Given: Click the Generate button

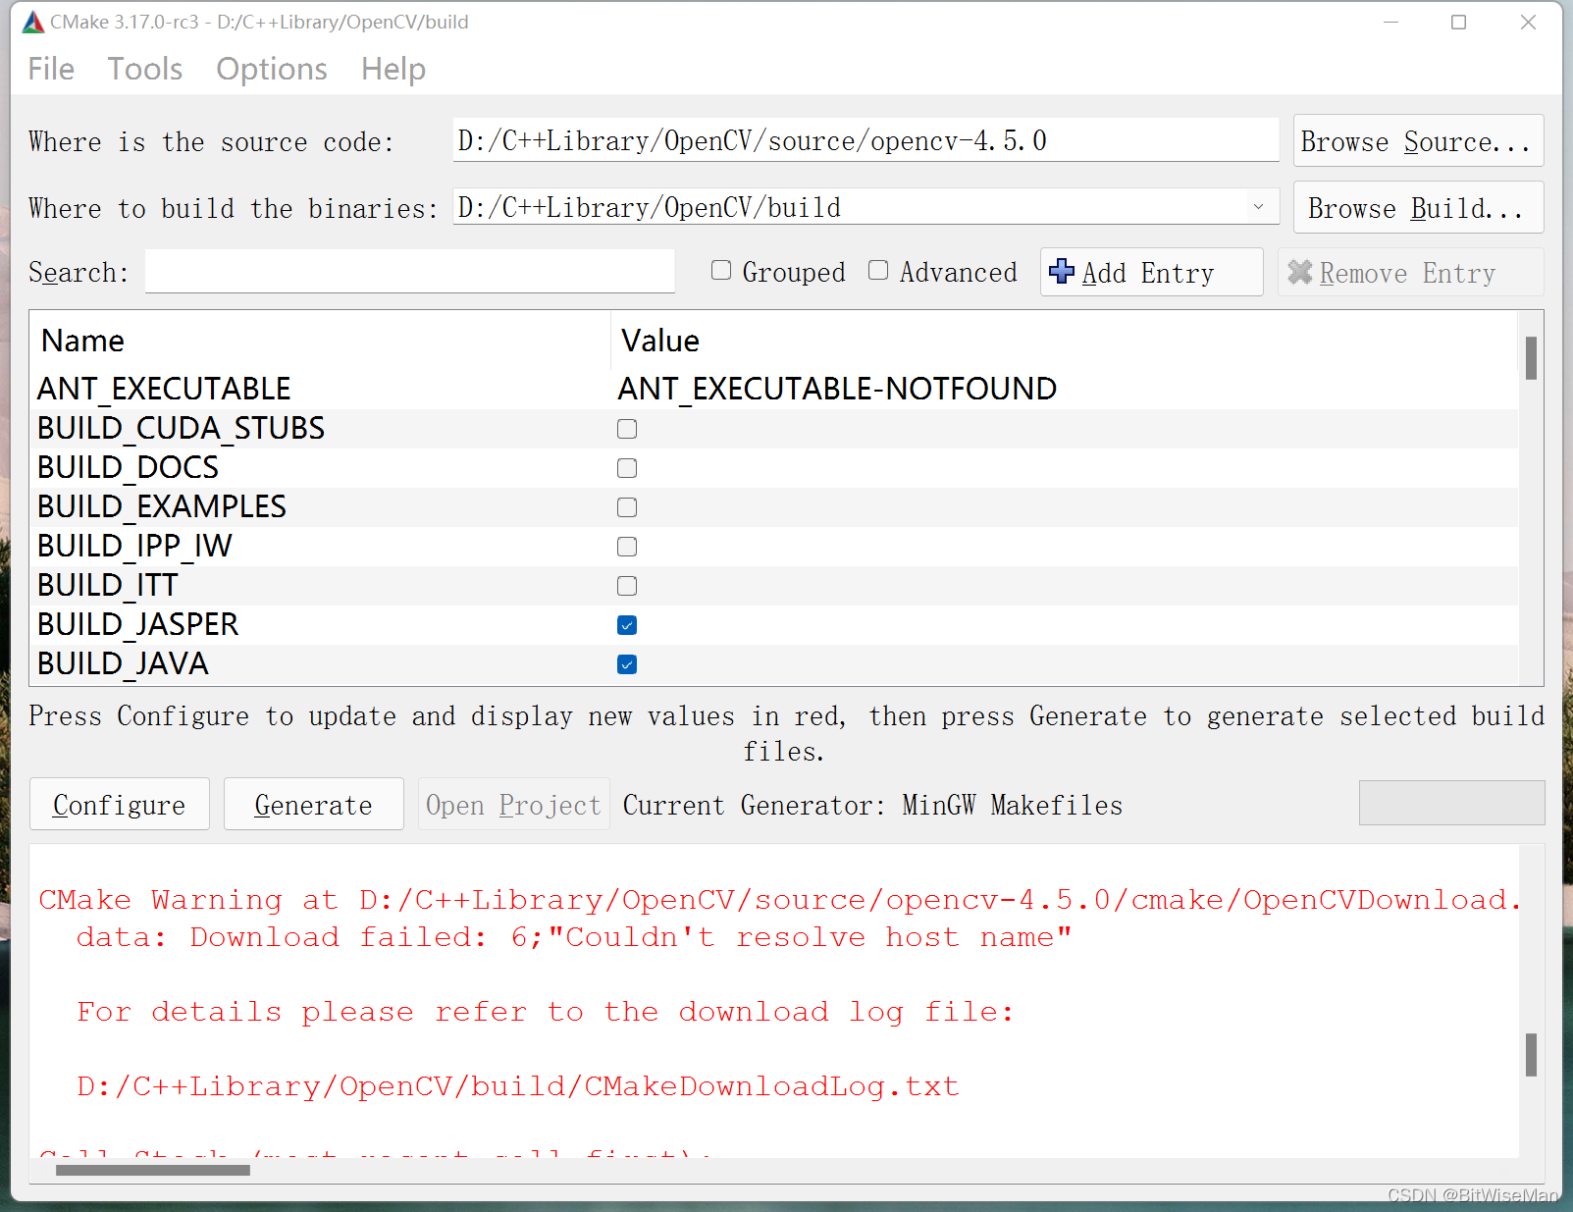Looking at the screenshot, I should (x=314, y=805).
